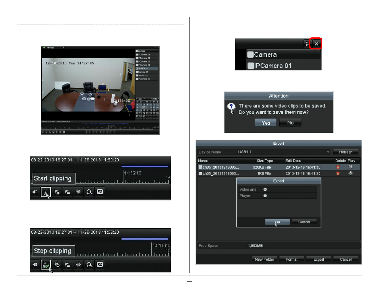This screenshot has height=293, width=379.
Task: Select the Player radio option
Action: tap(265, 196)
